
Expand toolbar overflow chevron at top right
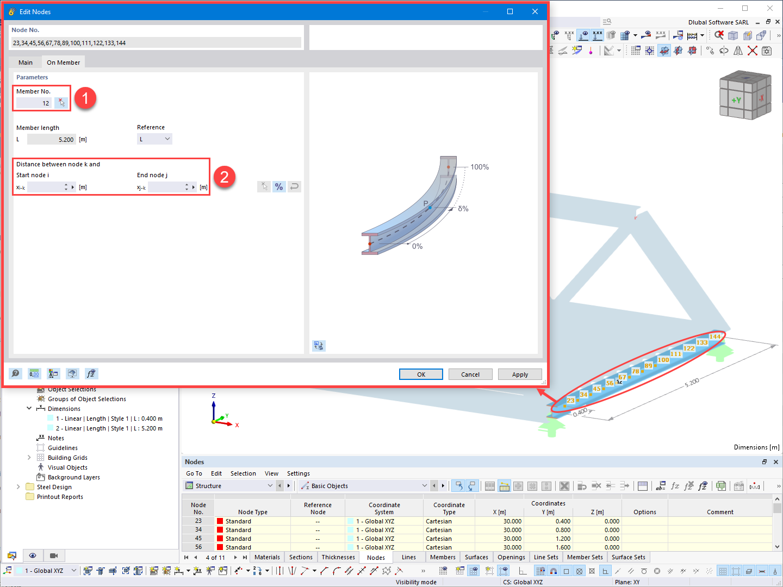(778, 35)
